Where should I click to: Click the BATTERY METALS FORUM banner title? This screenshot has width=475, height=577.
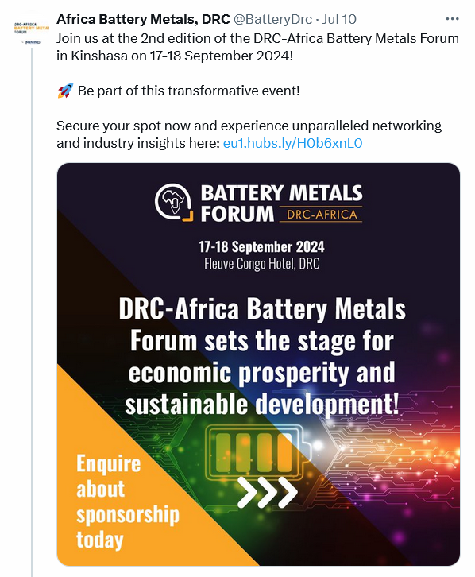(281, 203)
